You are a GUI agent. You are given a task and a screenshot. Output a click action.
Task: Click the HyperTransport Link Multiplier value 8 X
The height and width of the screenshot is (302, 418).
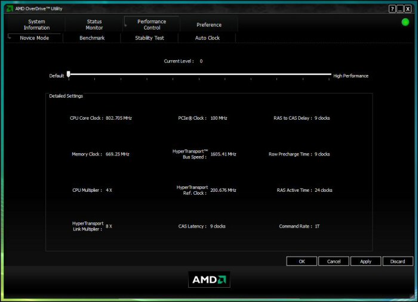pos(109,226)
